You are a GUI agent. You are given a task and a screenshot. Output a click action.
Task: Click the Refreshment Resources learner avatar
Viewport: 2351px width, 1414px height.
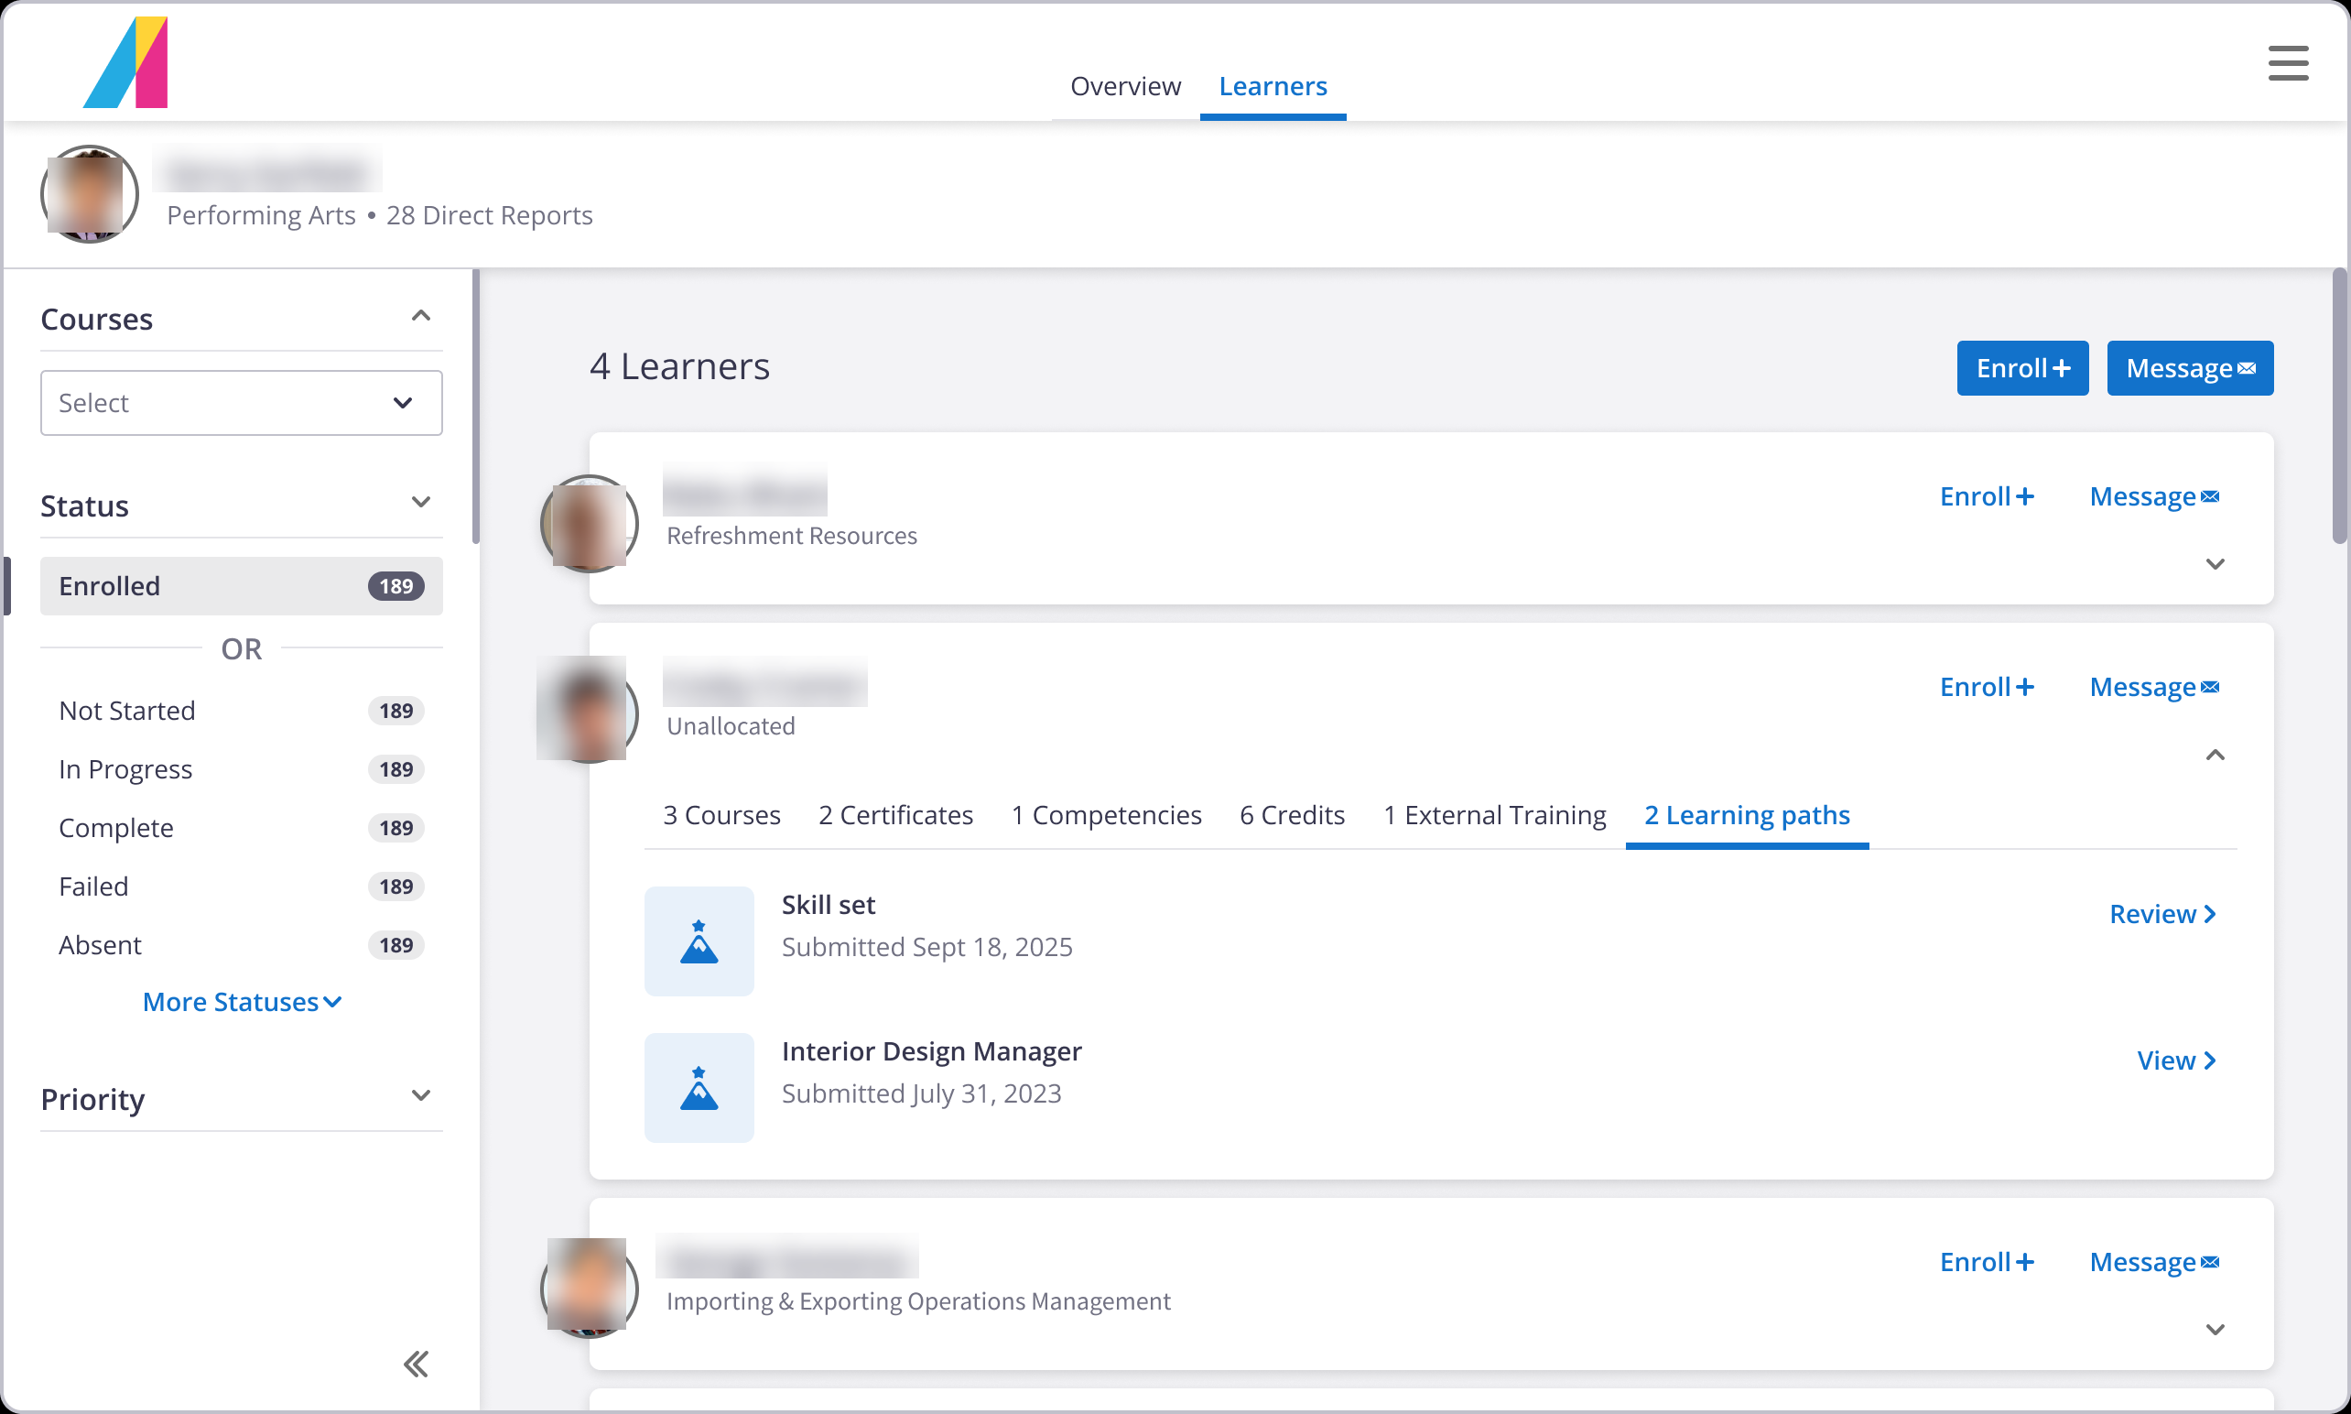click(589, 523)
